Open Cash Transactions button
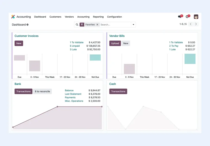Viewport: 210px width, 146px height. point(118,91)
